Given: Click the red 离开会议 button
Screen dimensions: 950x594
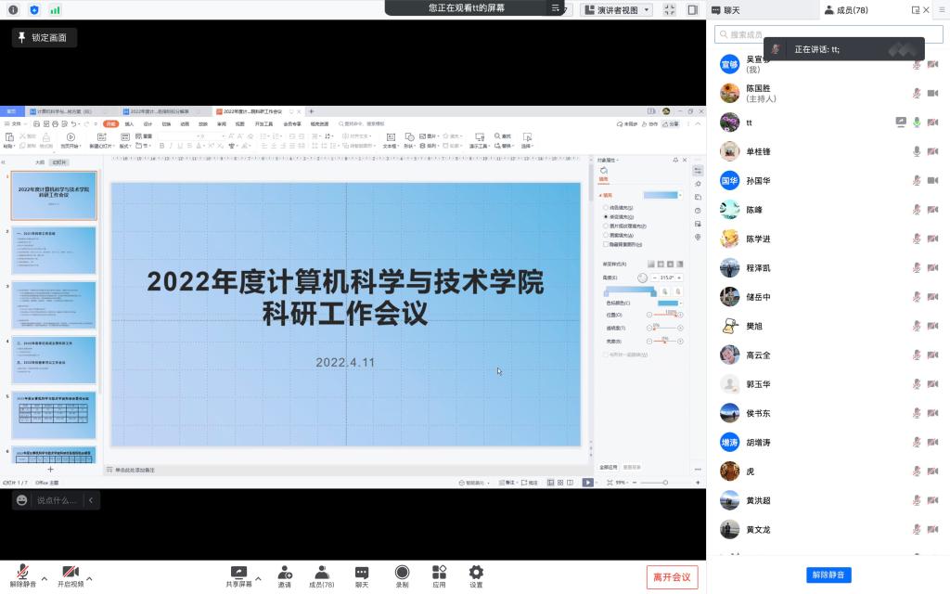Looking at the screenshot, I should [x=672, y=577].
